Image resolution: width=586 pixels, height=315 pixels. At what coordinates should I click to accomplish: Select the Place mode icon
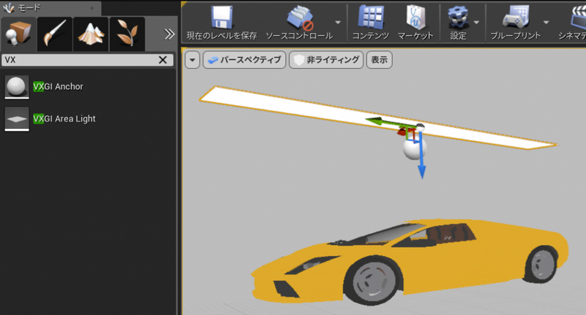coord(18,34)
